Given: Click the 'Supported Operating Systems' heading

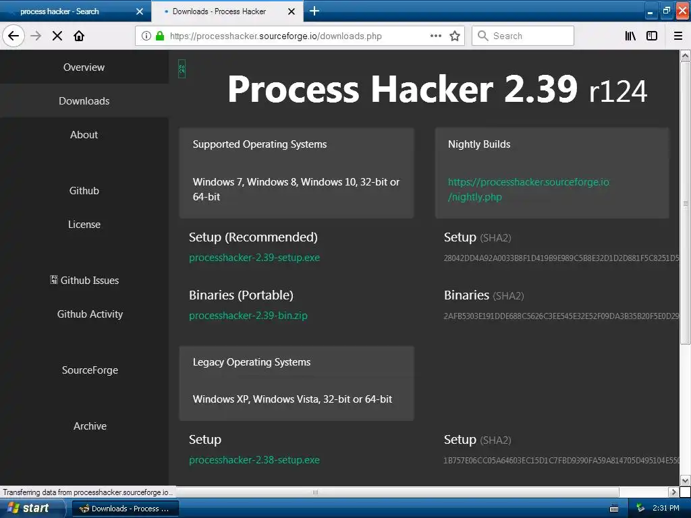Looking at the screenshot, I should pyautogui.click(x=260, y=144).
